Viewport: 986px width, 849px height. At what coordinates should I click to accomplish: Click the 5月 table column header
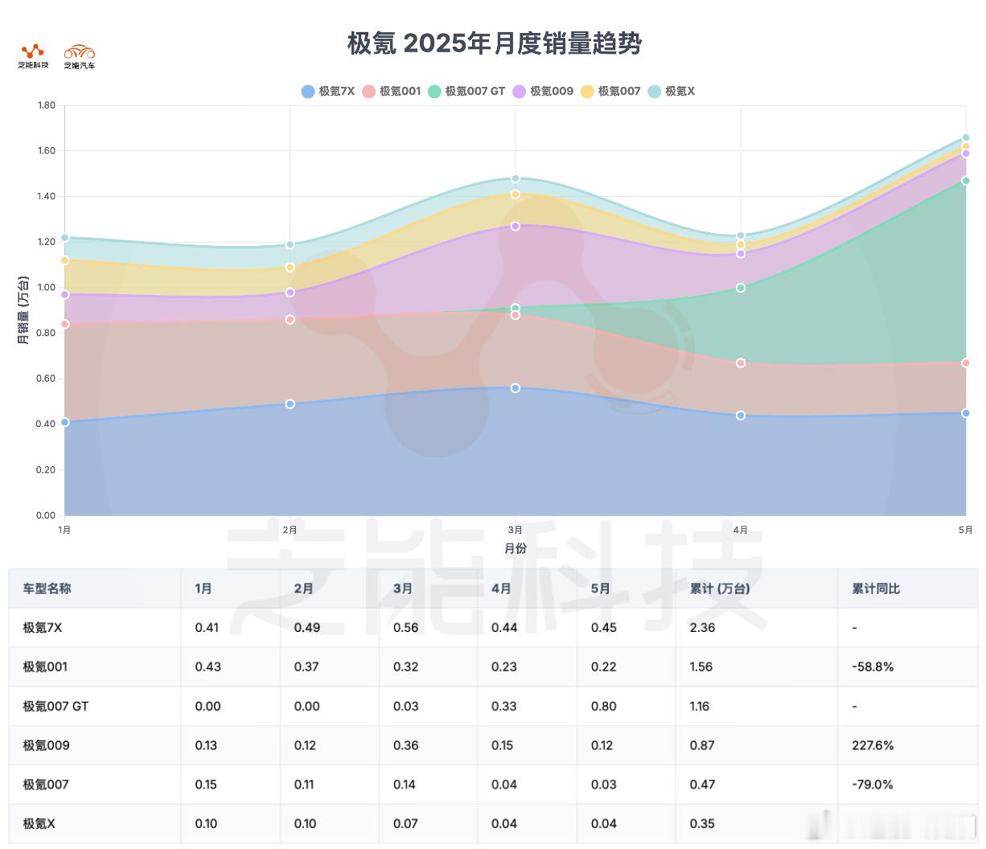click(600, 589)
